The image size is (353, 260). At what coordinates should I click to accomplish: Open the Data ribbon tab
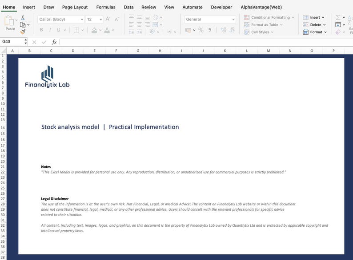pyautogui.click(x=129, y=7)
